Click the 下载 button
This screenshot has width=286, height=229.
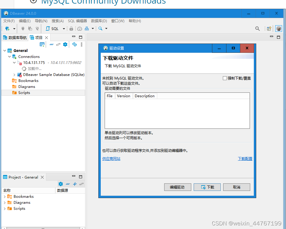207,187
